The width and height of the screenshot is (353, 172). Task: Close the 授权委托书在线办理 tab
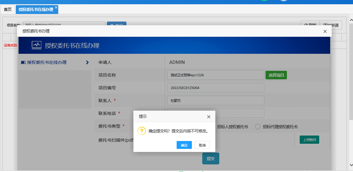click(56, 7)
